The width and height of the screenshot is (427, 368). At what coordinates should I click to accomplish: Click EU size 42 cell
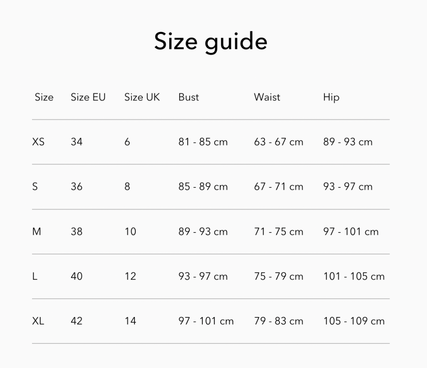tap(77, 321)
